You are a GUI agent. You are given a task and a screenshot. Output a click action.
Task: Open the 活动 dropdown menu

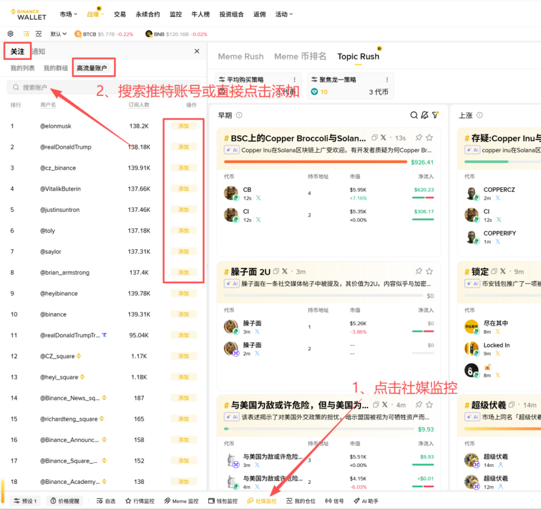pos(284,14)
